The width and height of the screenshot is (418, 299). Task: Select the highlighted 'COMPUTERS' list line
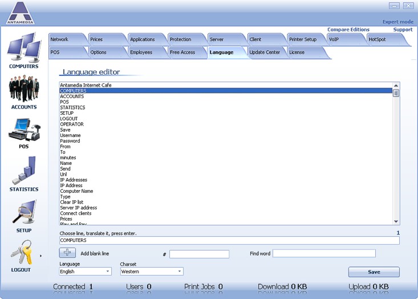(x=226, y=91)
